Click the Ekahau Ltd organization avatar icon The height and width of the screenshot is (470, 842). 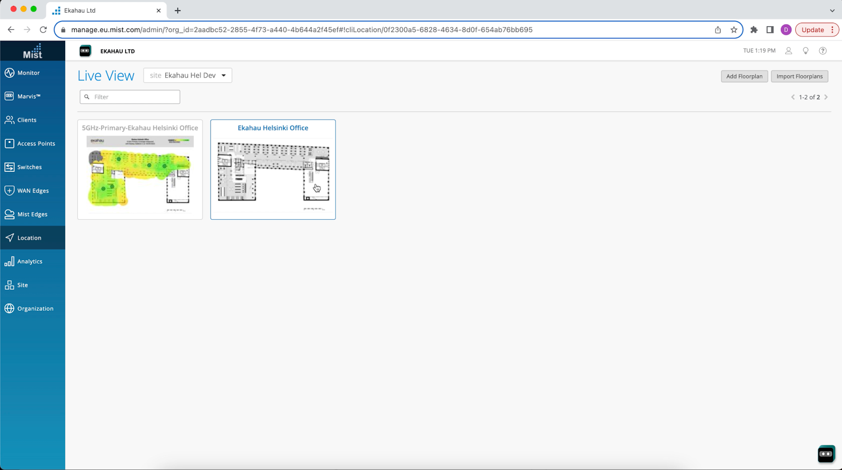[x=85, y=51]
